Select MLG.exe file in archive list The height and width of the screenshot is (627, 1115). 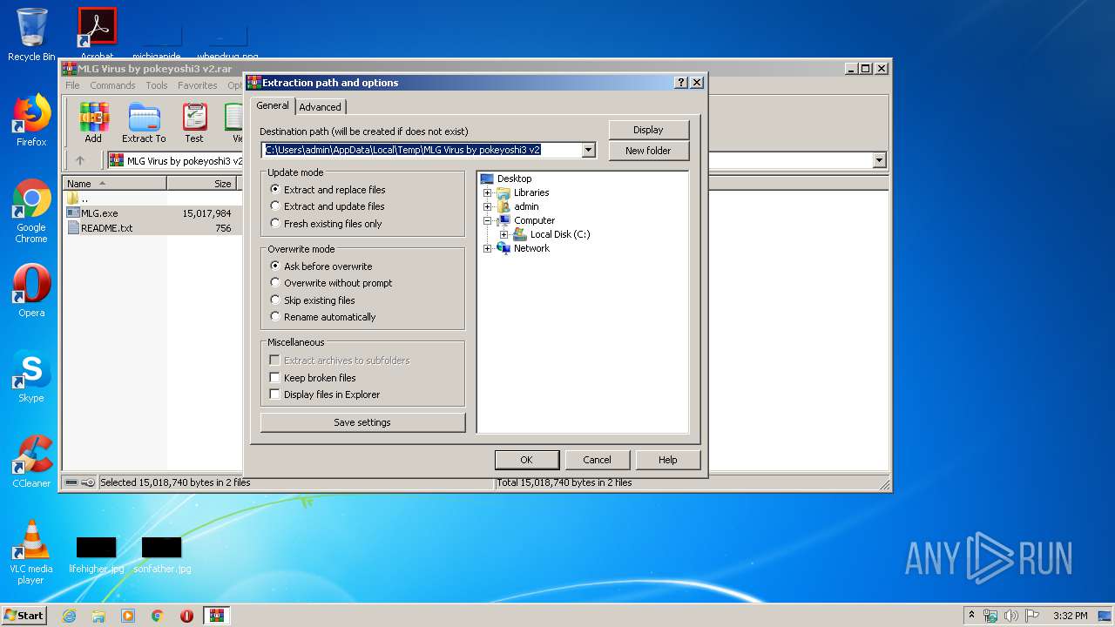click(x=99, y=213)
